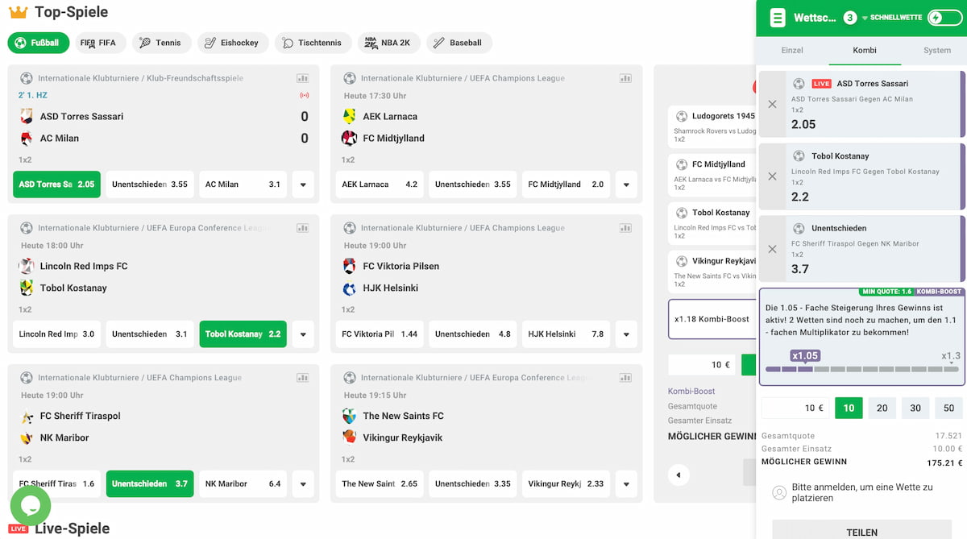
Task: Click the FC Sheriff Tiraspol logo
Action: (27, 416)
